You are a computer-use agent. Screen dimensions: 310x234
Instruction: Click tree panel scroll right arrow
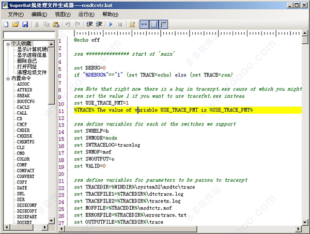click(x=45, y=227)
